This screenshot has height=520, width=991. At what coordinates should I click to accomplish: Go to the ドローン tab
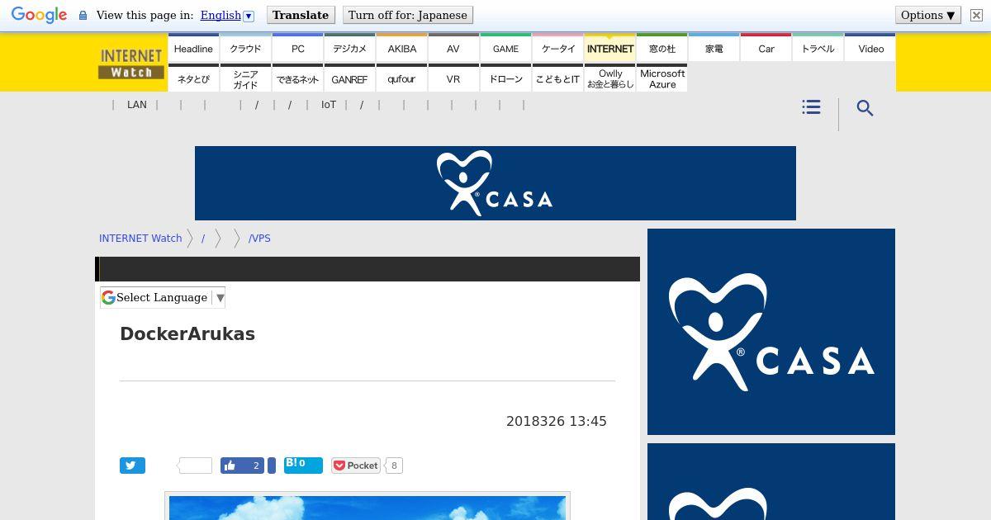click(x=505, y=78)
